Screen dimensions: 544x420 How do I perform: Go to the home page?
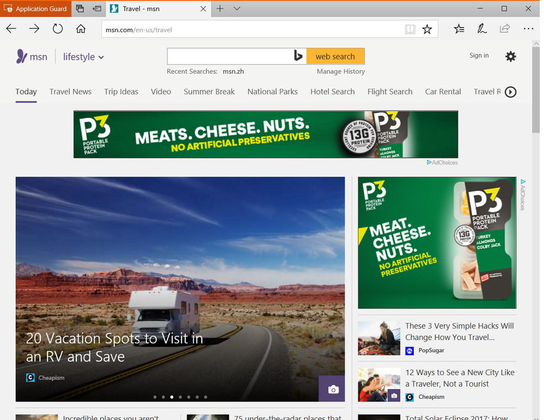click(81, 29)
